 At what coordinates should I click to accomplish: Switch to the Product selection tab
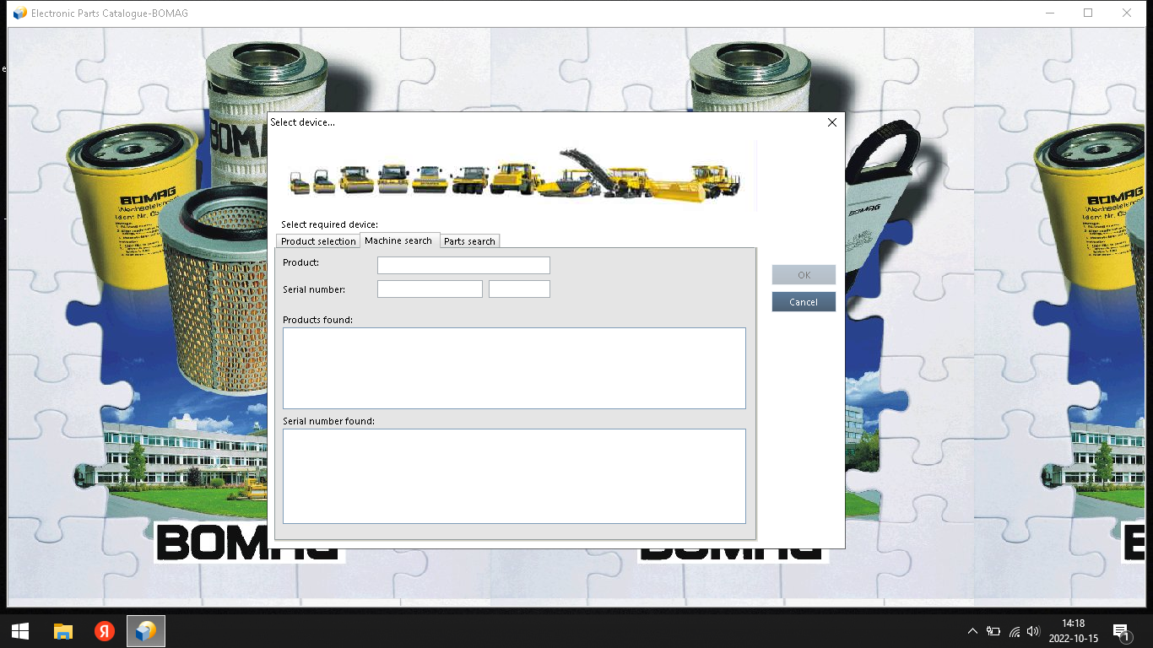[318, 241]
